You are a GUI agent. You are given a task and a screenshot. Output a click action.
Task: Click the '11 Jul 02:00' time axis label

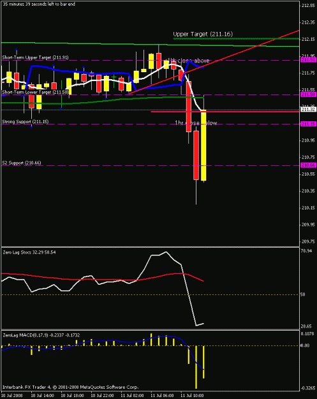tap(132, 395)
